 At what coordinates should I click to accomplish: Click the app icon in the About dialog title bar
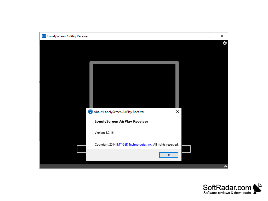pyautogui.click(x=90, y=112)
